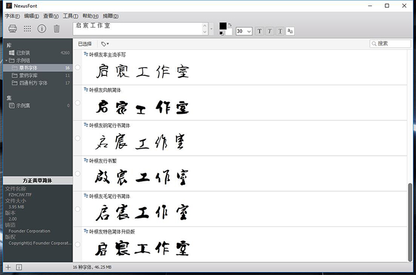Click folder icon of 四通利方 字体
This screenshot has height=275, width=416.
coord(14,83)
